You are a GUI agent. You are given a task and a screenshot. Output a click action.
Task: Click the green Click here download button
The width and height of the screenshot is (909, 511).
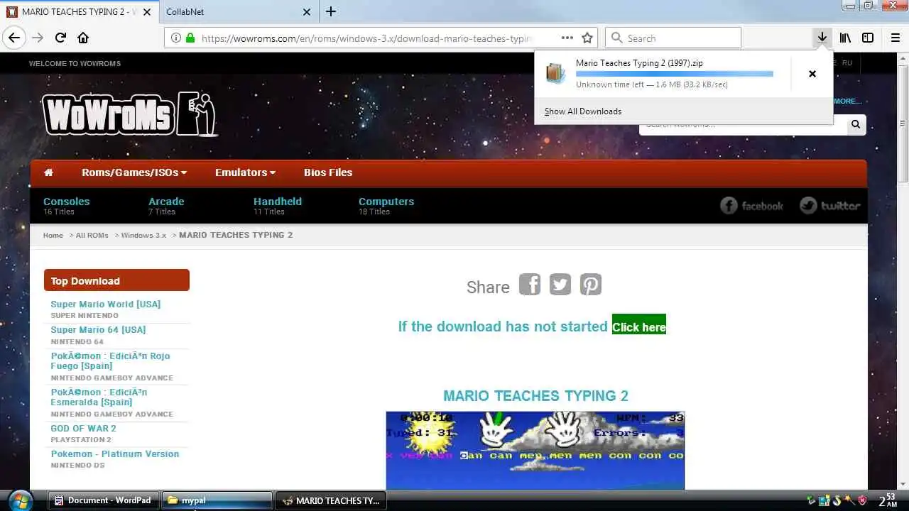[639, 324]
